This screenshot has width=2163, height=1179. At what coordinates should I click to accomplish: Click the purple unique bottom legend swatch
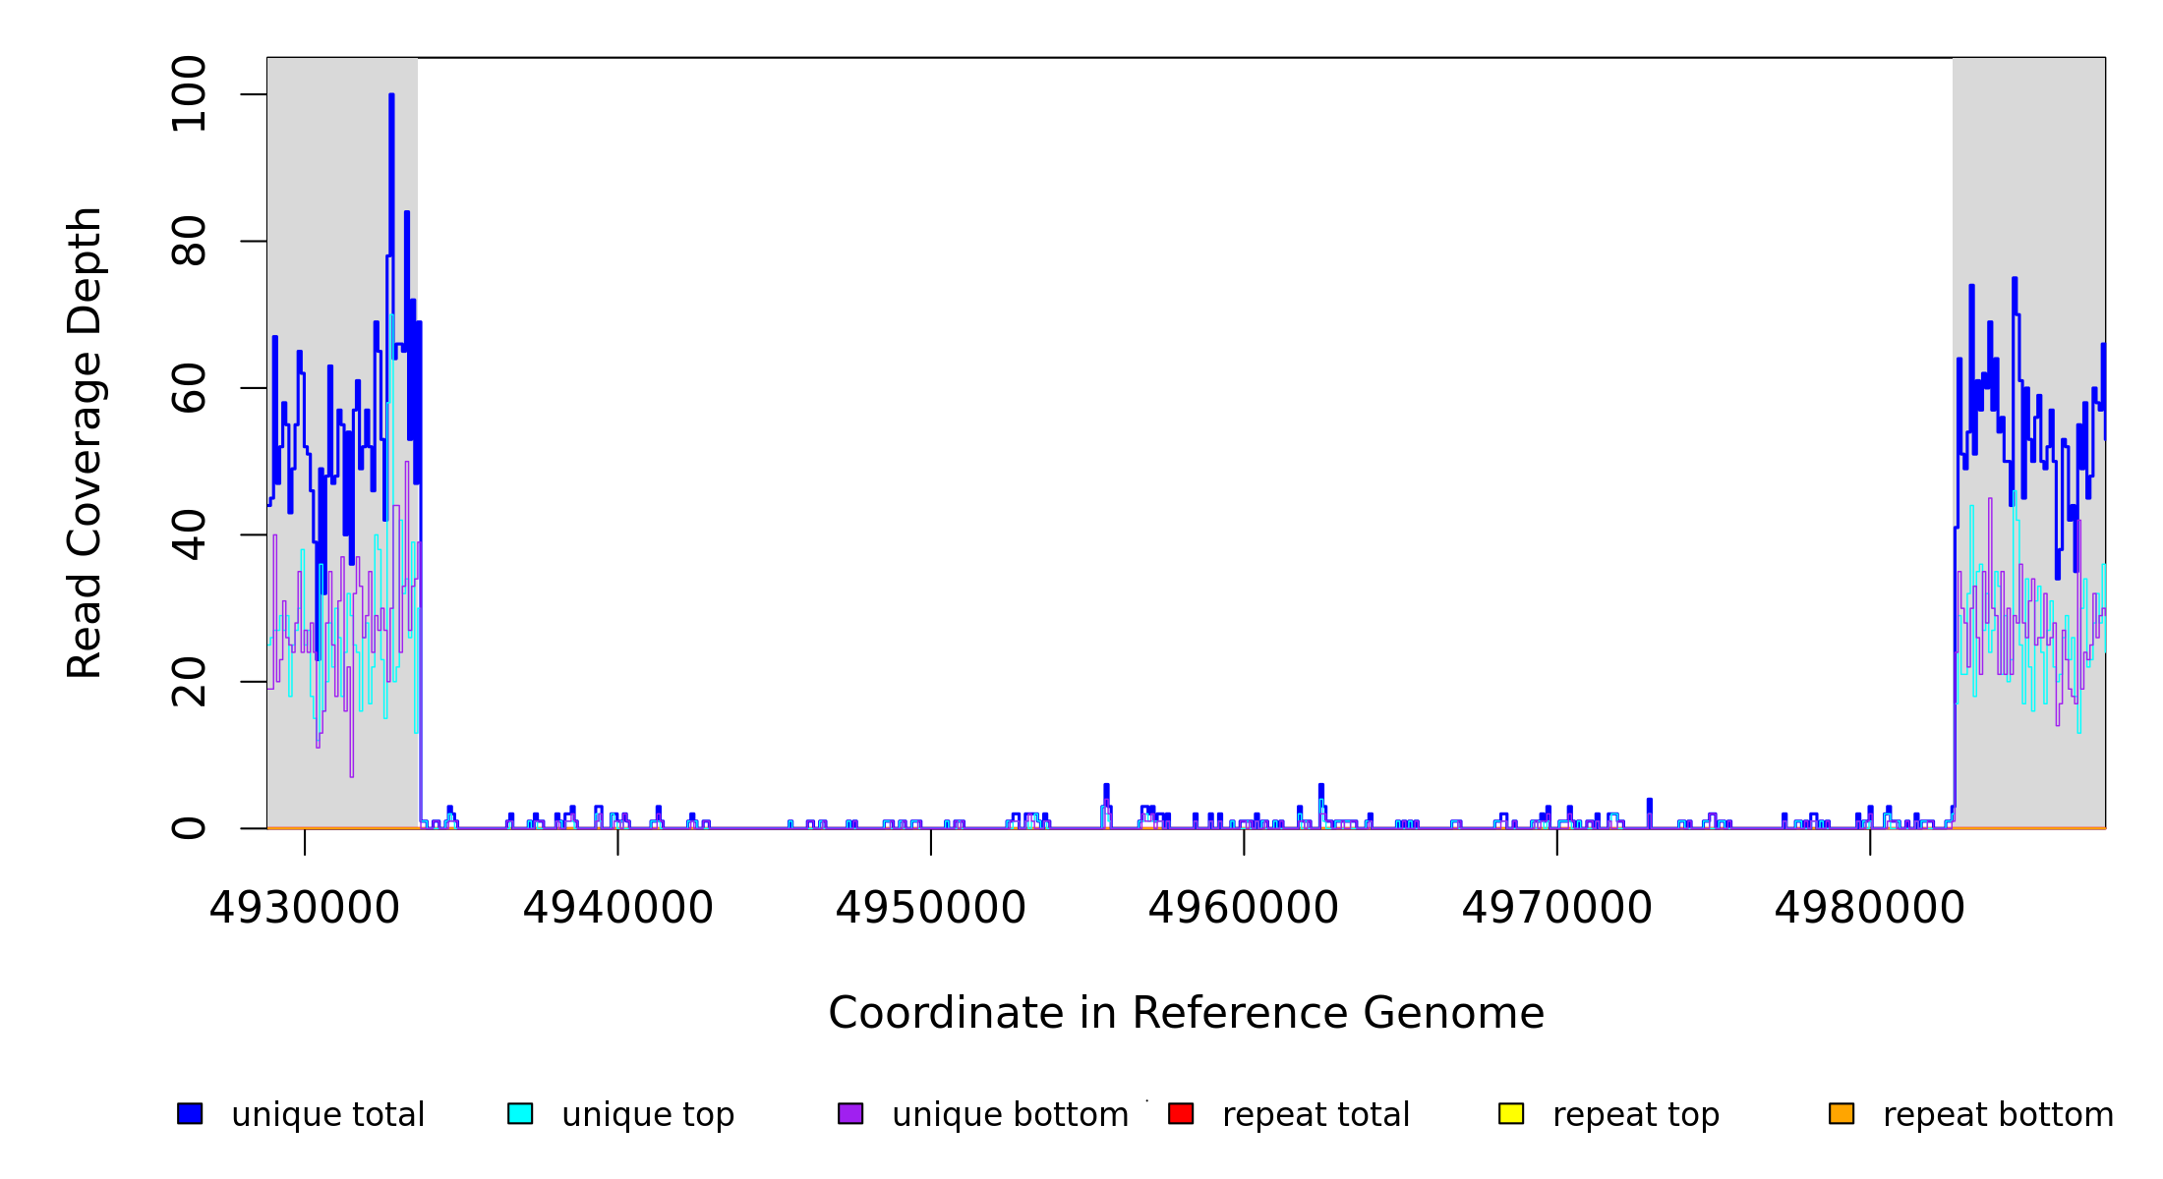click(850, 1113)
